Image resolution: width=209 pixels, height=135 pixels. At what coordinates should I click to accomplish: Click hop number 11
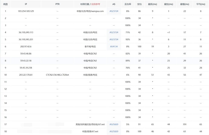click(x=5, y=82)
